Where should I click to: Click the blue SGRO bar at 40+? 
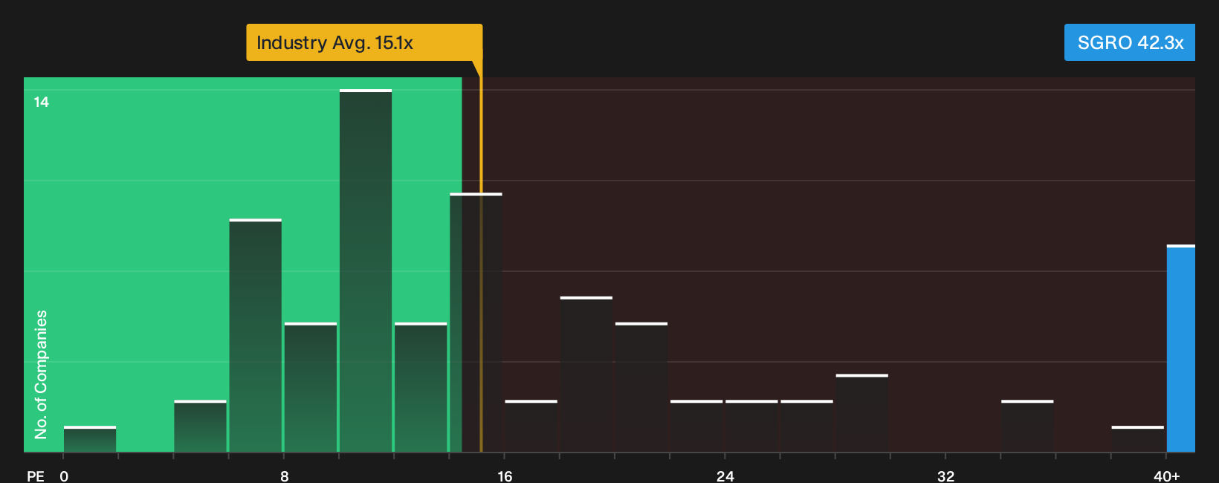(1181, 349)
